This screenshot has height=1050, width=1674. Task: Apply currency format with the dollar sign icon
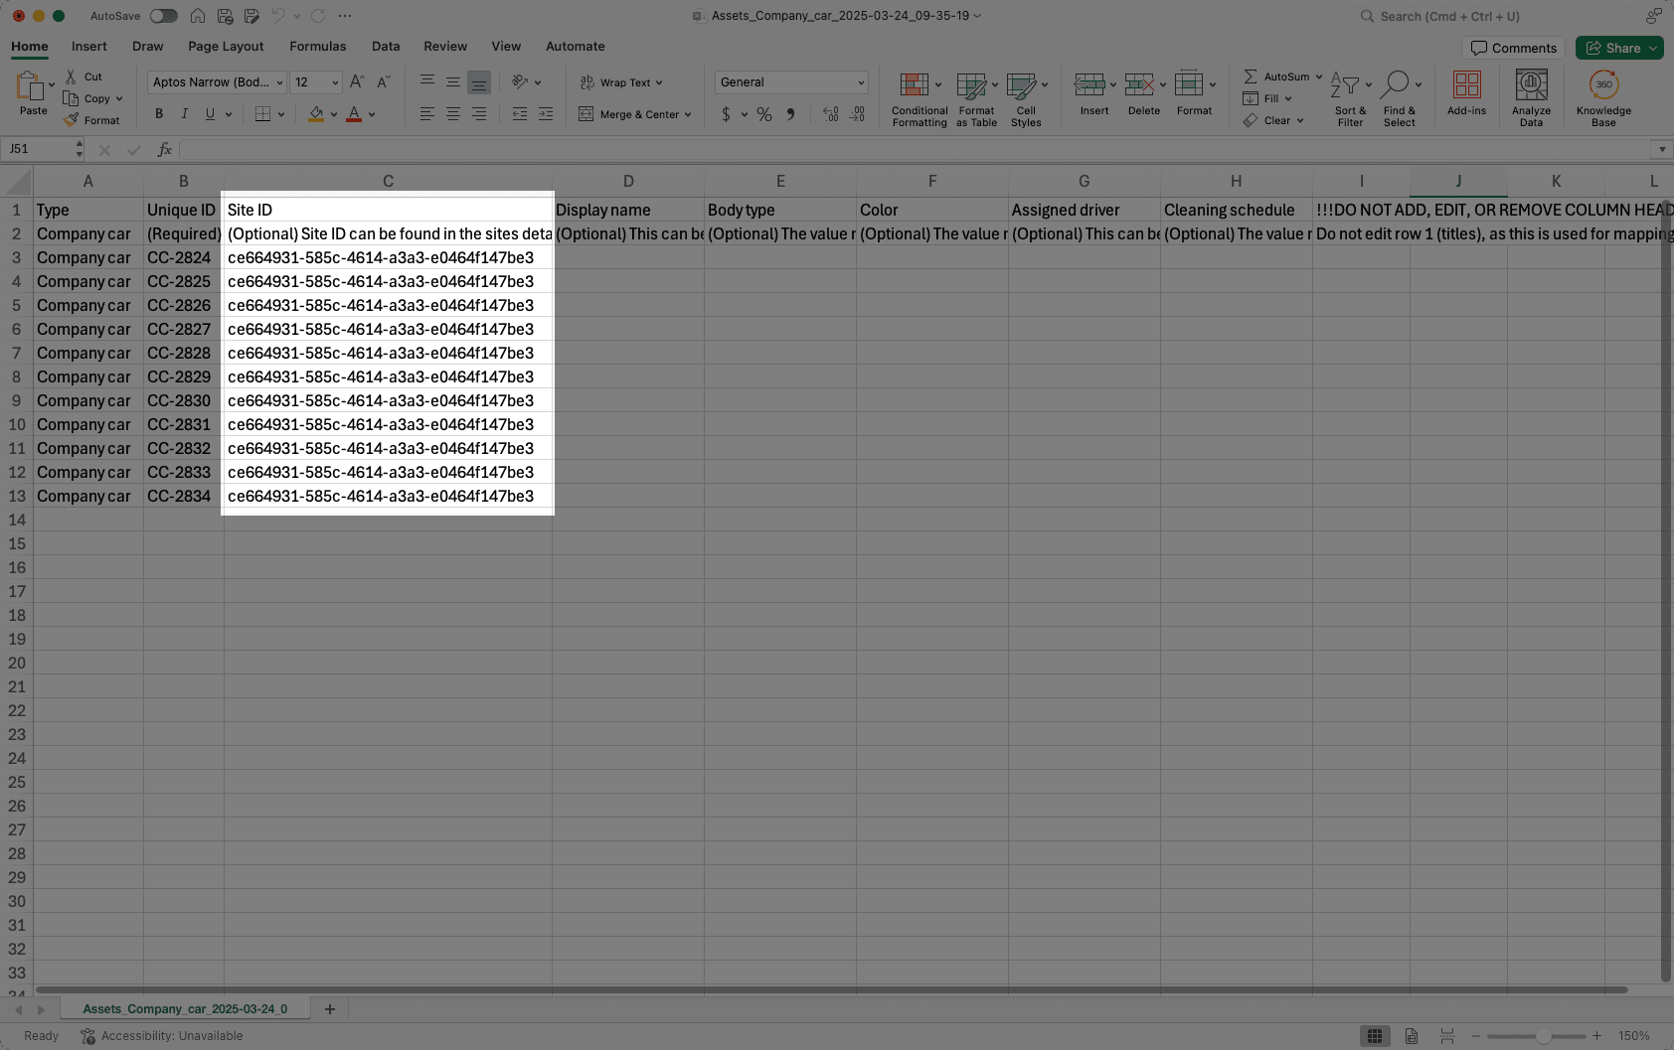725,114
